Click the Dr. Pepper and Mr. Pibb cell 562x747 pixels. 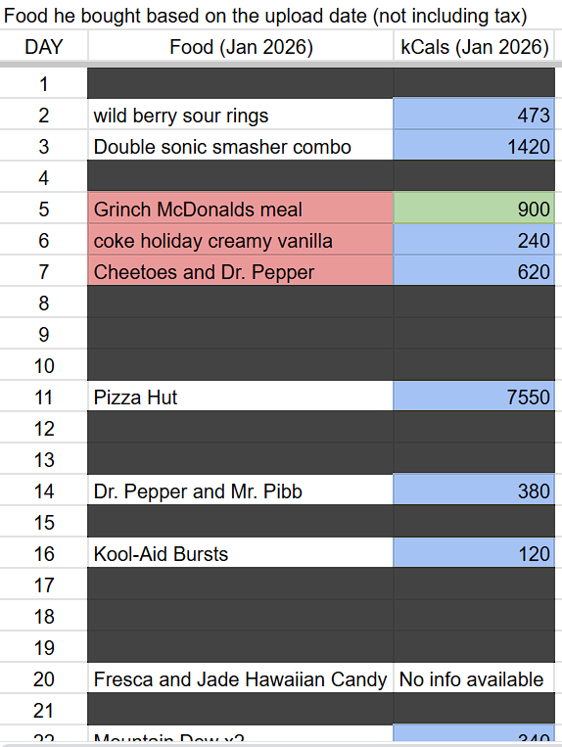pos(241,490)
